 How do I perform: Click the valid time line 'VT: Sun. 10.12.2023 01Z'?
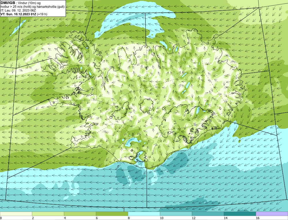(18, 14)
